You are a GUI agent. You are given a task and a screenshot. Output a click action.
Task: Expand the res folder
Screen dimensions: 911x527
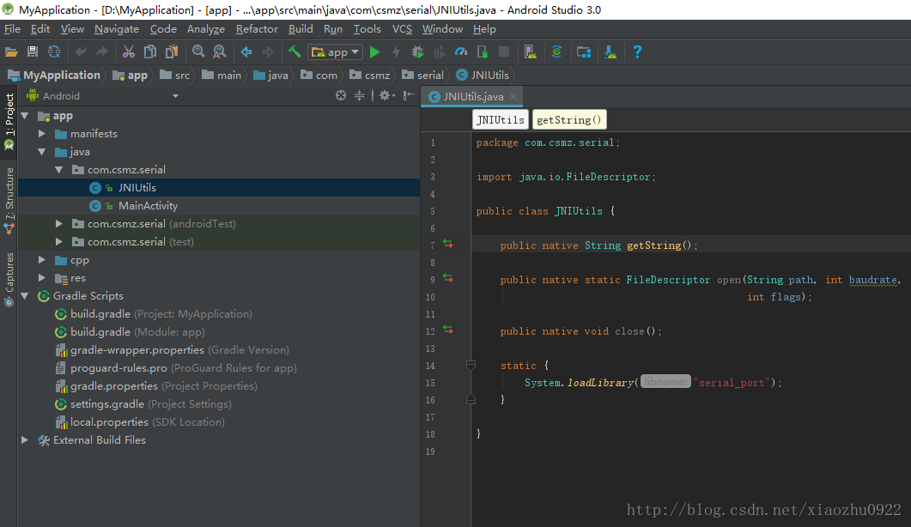coord(42,278)
